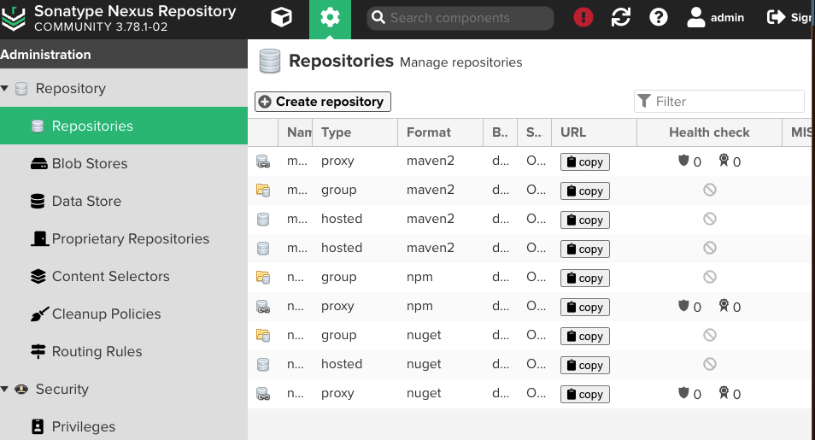Sort by the Health check column header

coord(709,132)
